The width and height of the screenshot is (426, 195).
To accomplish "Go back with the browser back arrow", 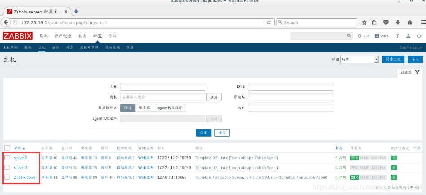I will 6,22.
